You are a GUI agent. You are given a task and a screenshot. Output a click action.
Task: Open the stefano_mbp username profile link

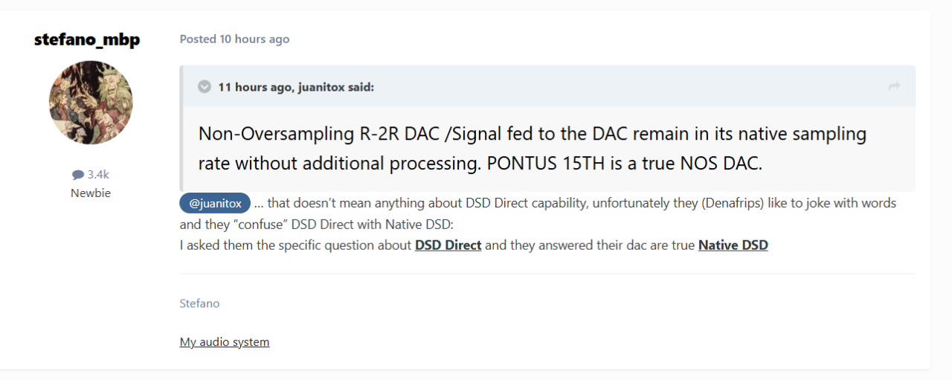pyautogui.click(x=87, y=39)
